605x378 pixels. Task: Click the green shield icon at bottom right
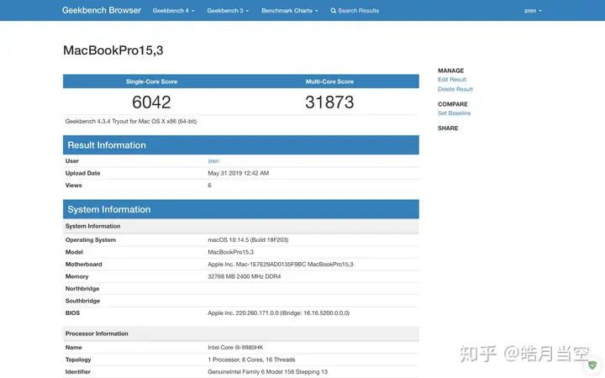592,365
